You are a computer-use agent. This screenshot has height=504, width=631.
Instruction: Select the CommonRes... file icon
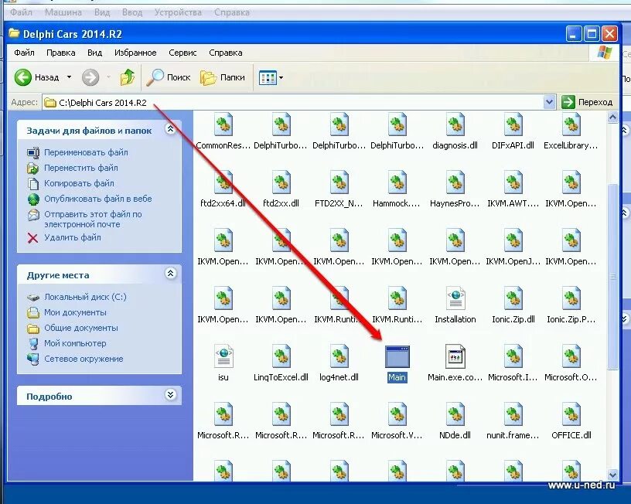[223, 124]
